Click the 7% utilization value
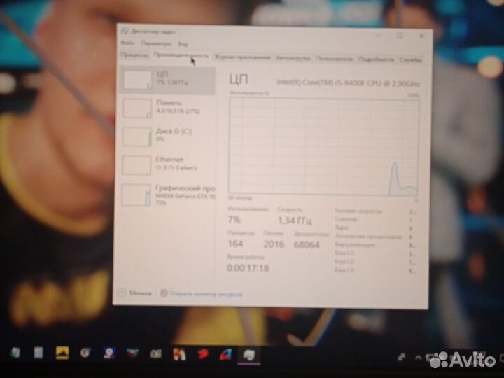Screen dimensions: 504x378 click(234, 220)
